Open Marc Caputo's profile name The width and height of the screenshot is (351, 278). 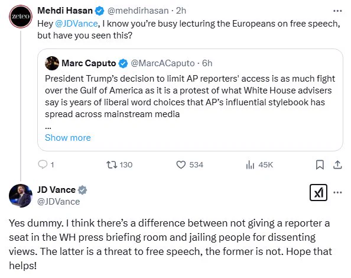89,63
